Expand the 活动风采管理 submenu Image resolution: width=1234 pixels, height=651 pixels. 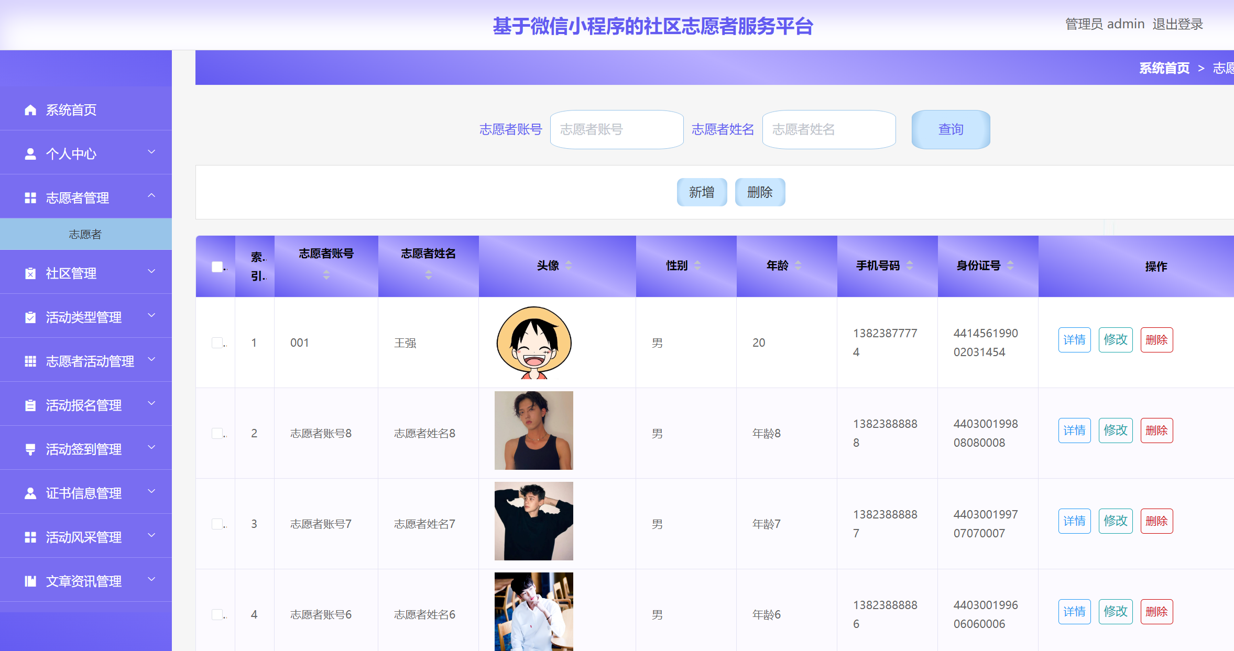point(152,535)
